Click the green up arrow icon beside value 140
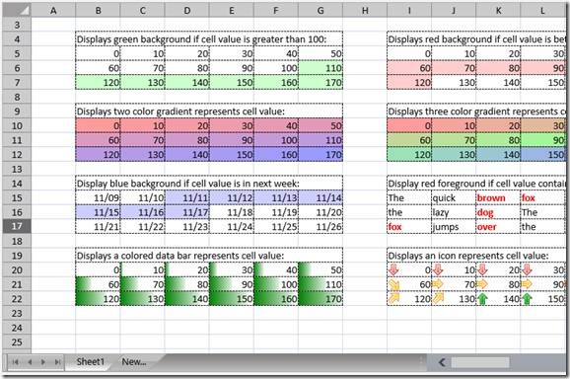This screenshot has width=570, height=379. (482, 299)
